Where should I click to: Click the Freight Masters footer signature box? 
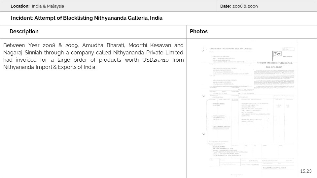point(278,168)
